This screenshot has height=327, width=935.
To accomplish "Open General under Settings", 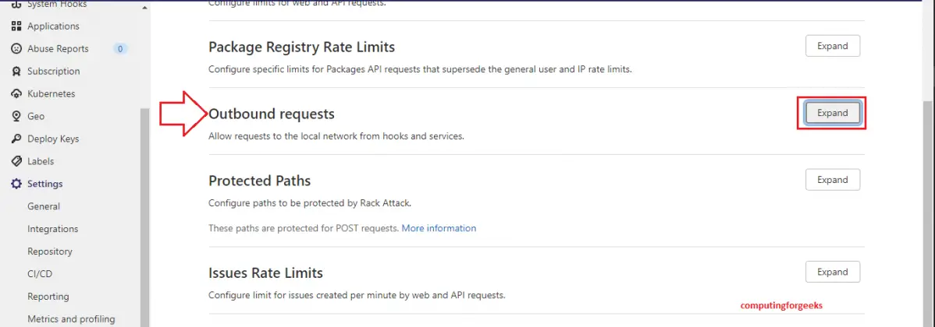I will coord(44,206).
